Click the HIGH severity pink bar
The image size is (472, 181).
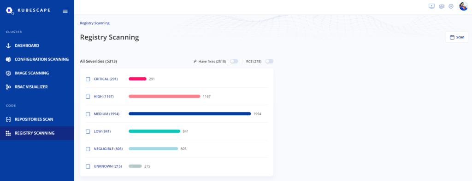click(165, 96)
